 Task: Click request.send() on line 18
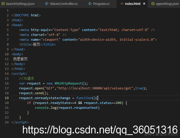(x=34, y=93)
